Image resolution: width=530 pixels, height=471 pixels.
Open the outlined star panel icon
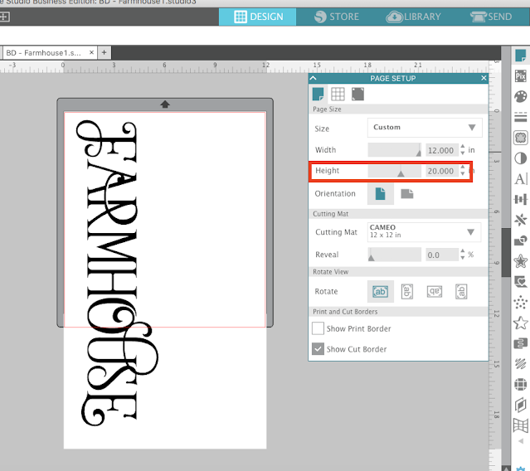pyautogui.click(x=521, y=323)
